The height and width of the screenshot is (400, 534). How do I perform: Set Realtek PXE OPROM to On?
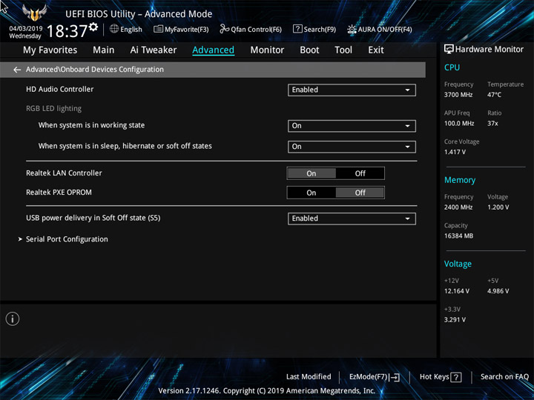coord(311,193)
